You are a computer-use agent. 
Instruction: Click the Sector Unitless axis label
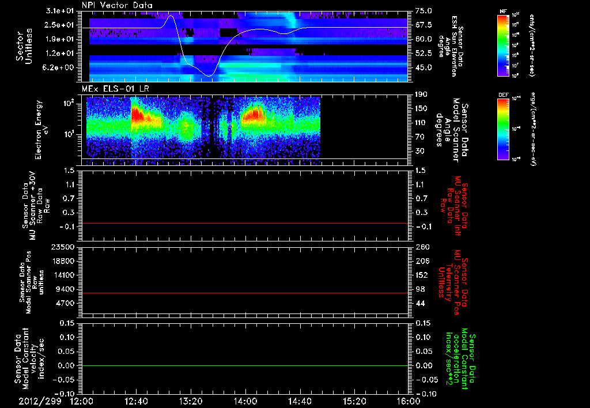click(24, 46)
